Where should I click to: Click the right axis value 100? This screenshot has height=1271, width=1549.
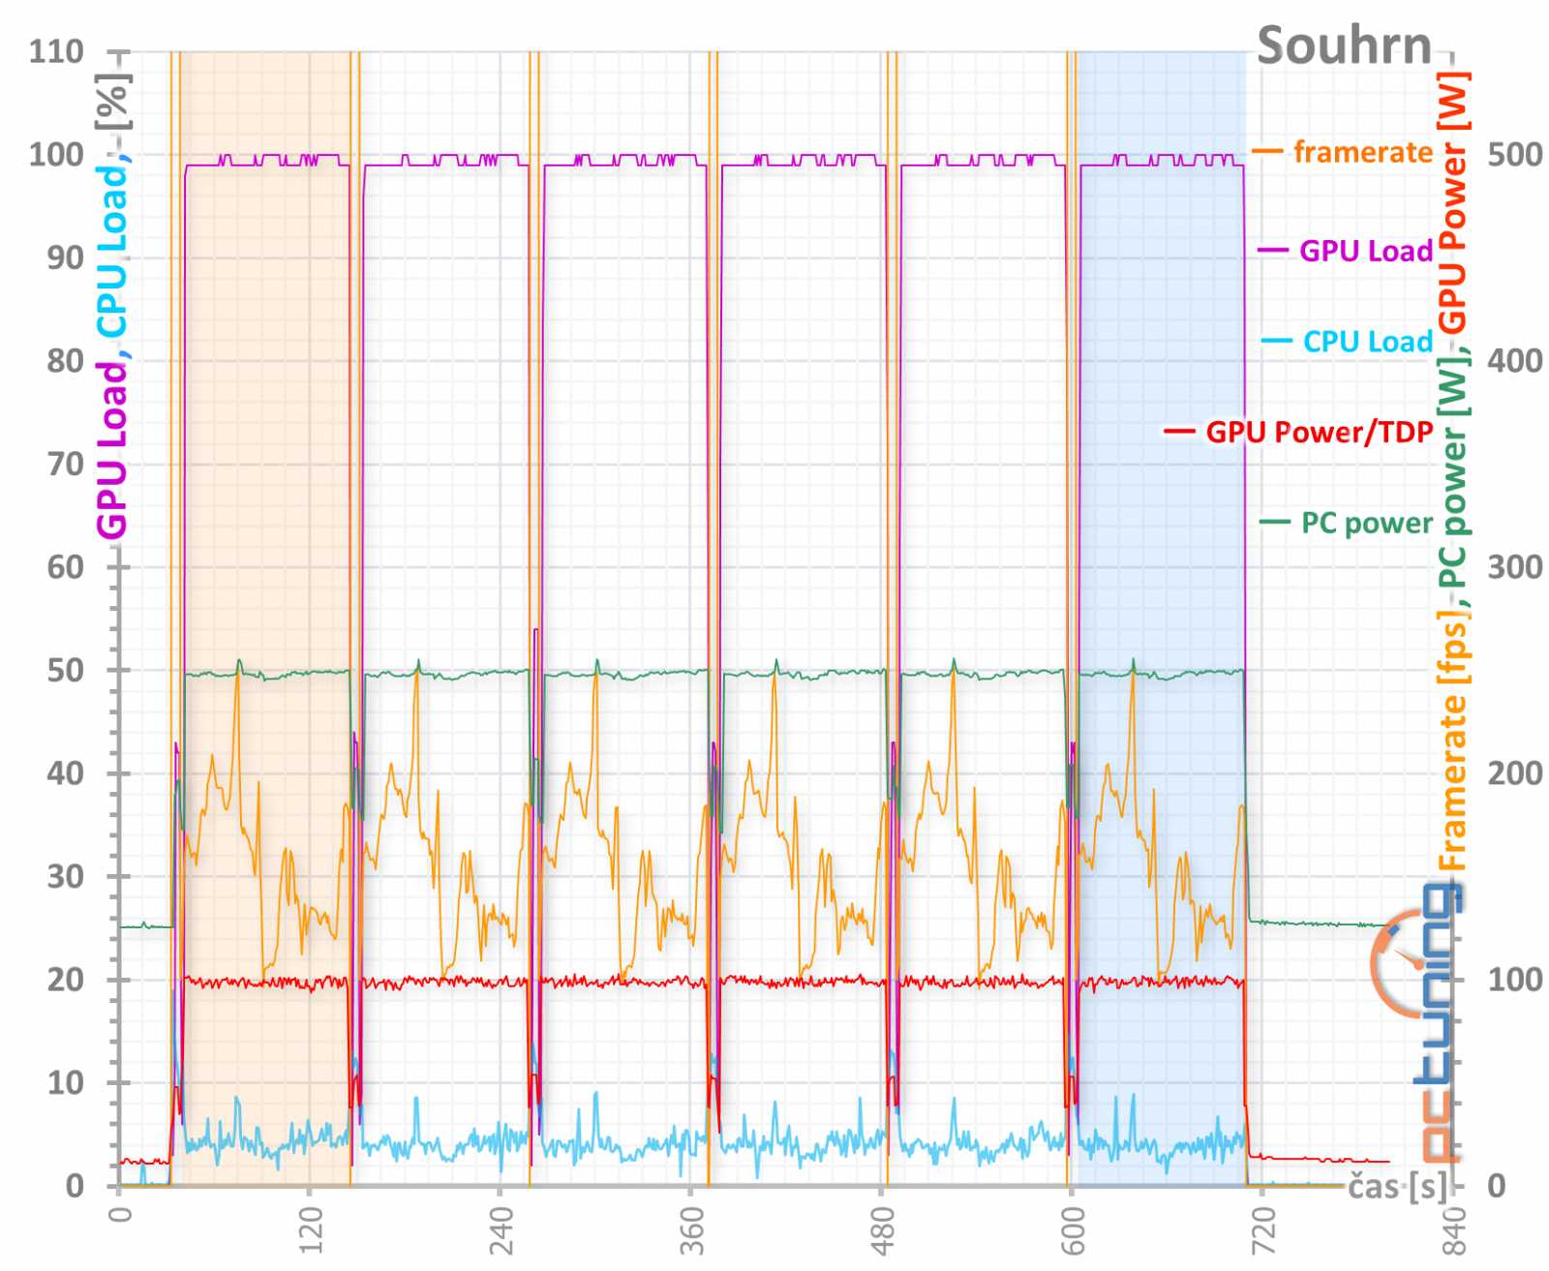coord(1515,979)
